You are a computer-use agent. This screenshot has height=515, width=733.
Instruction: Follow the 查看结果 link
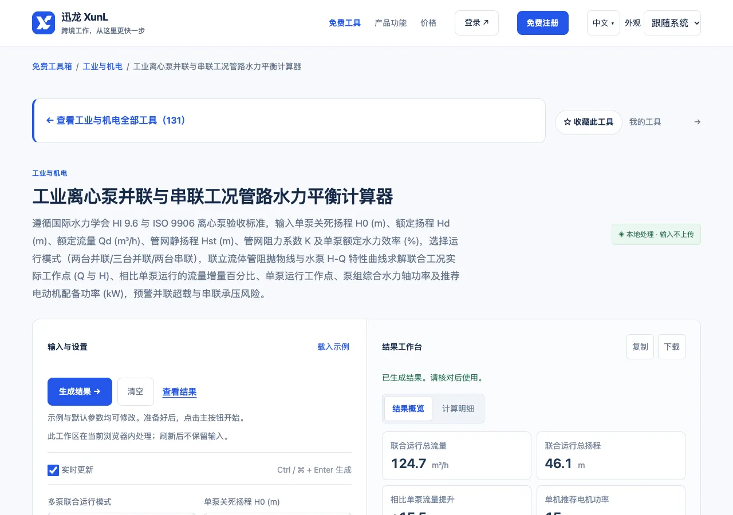tap(180, 392)
